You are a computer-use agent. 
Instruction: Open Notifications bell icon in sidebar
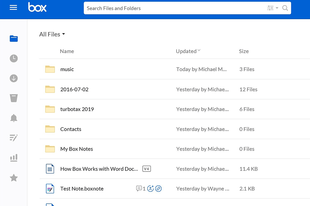click(14, 118)
